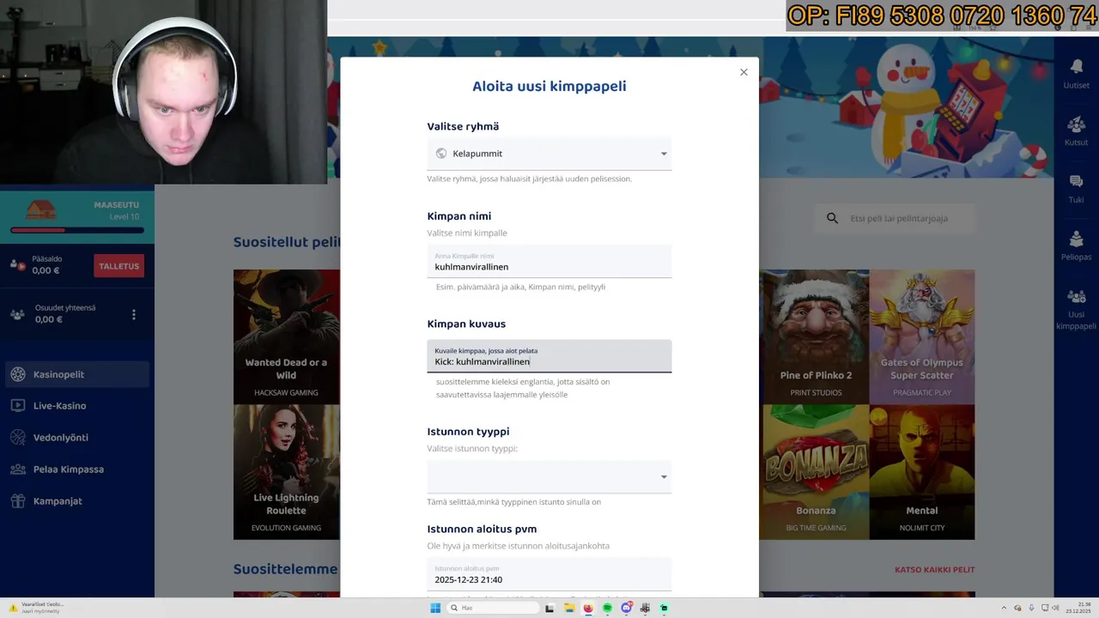This screenshot has width=1099, height=618.
Task: Click the Maaseutu barn level icon
Action: pyautogui.click(x=40, y=209)
